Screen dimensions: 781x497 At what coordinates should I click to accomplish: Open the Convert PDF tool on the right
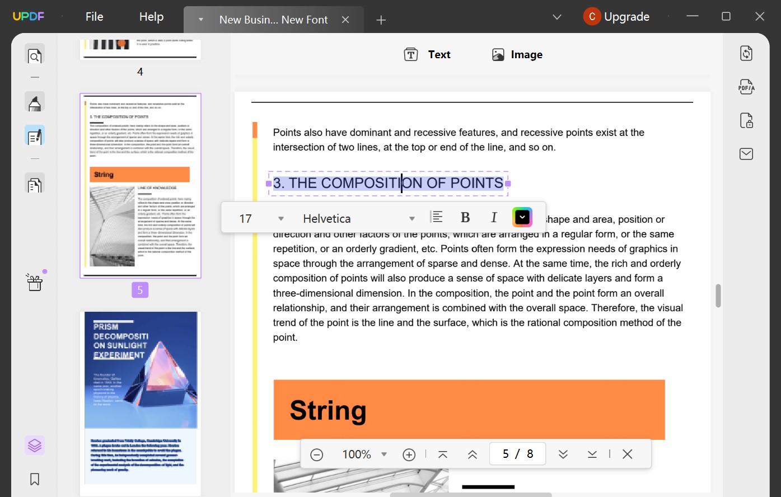click(x=746, y=53)
